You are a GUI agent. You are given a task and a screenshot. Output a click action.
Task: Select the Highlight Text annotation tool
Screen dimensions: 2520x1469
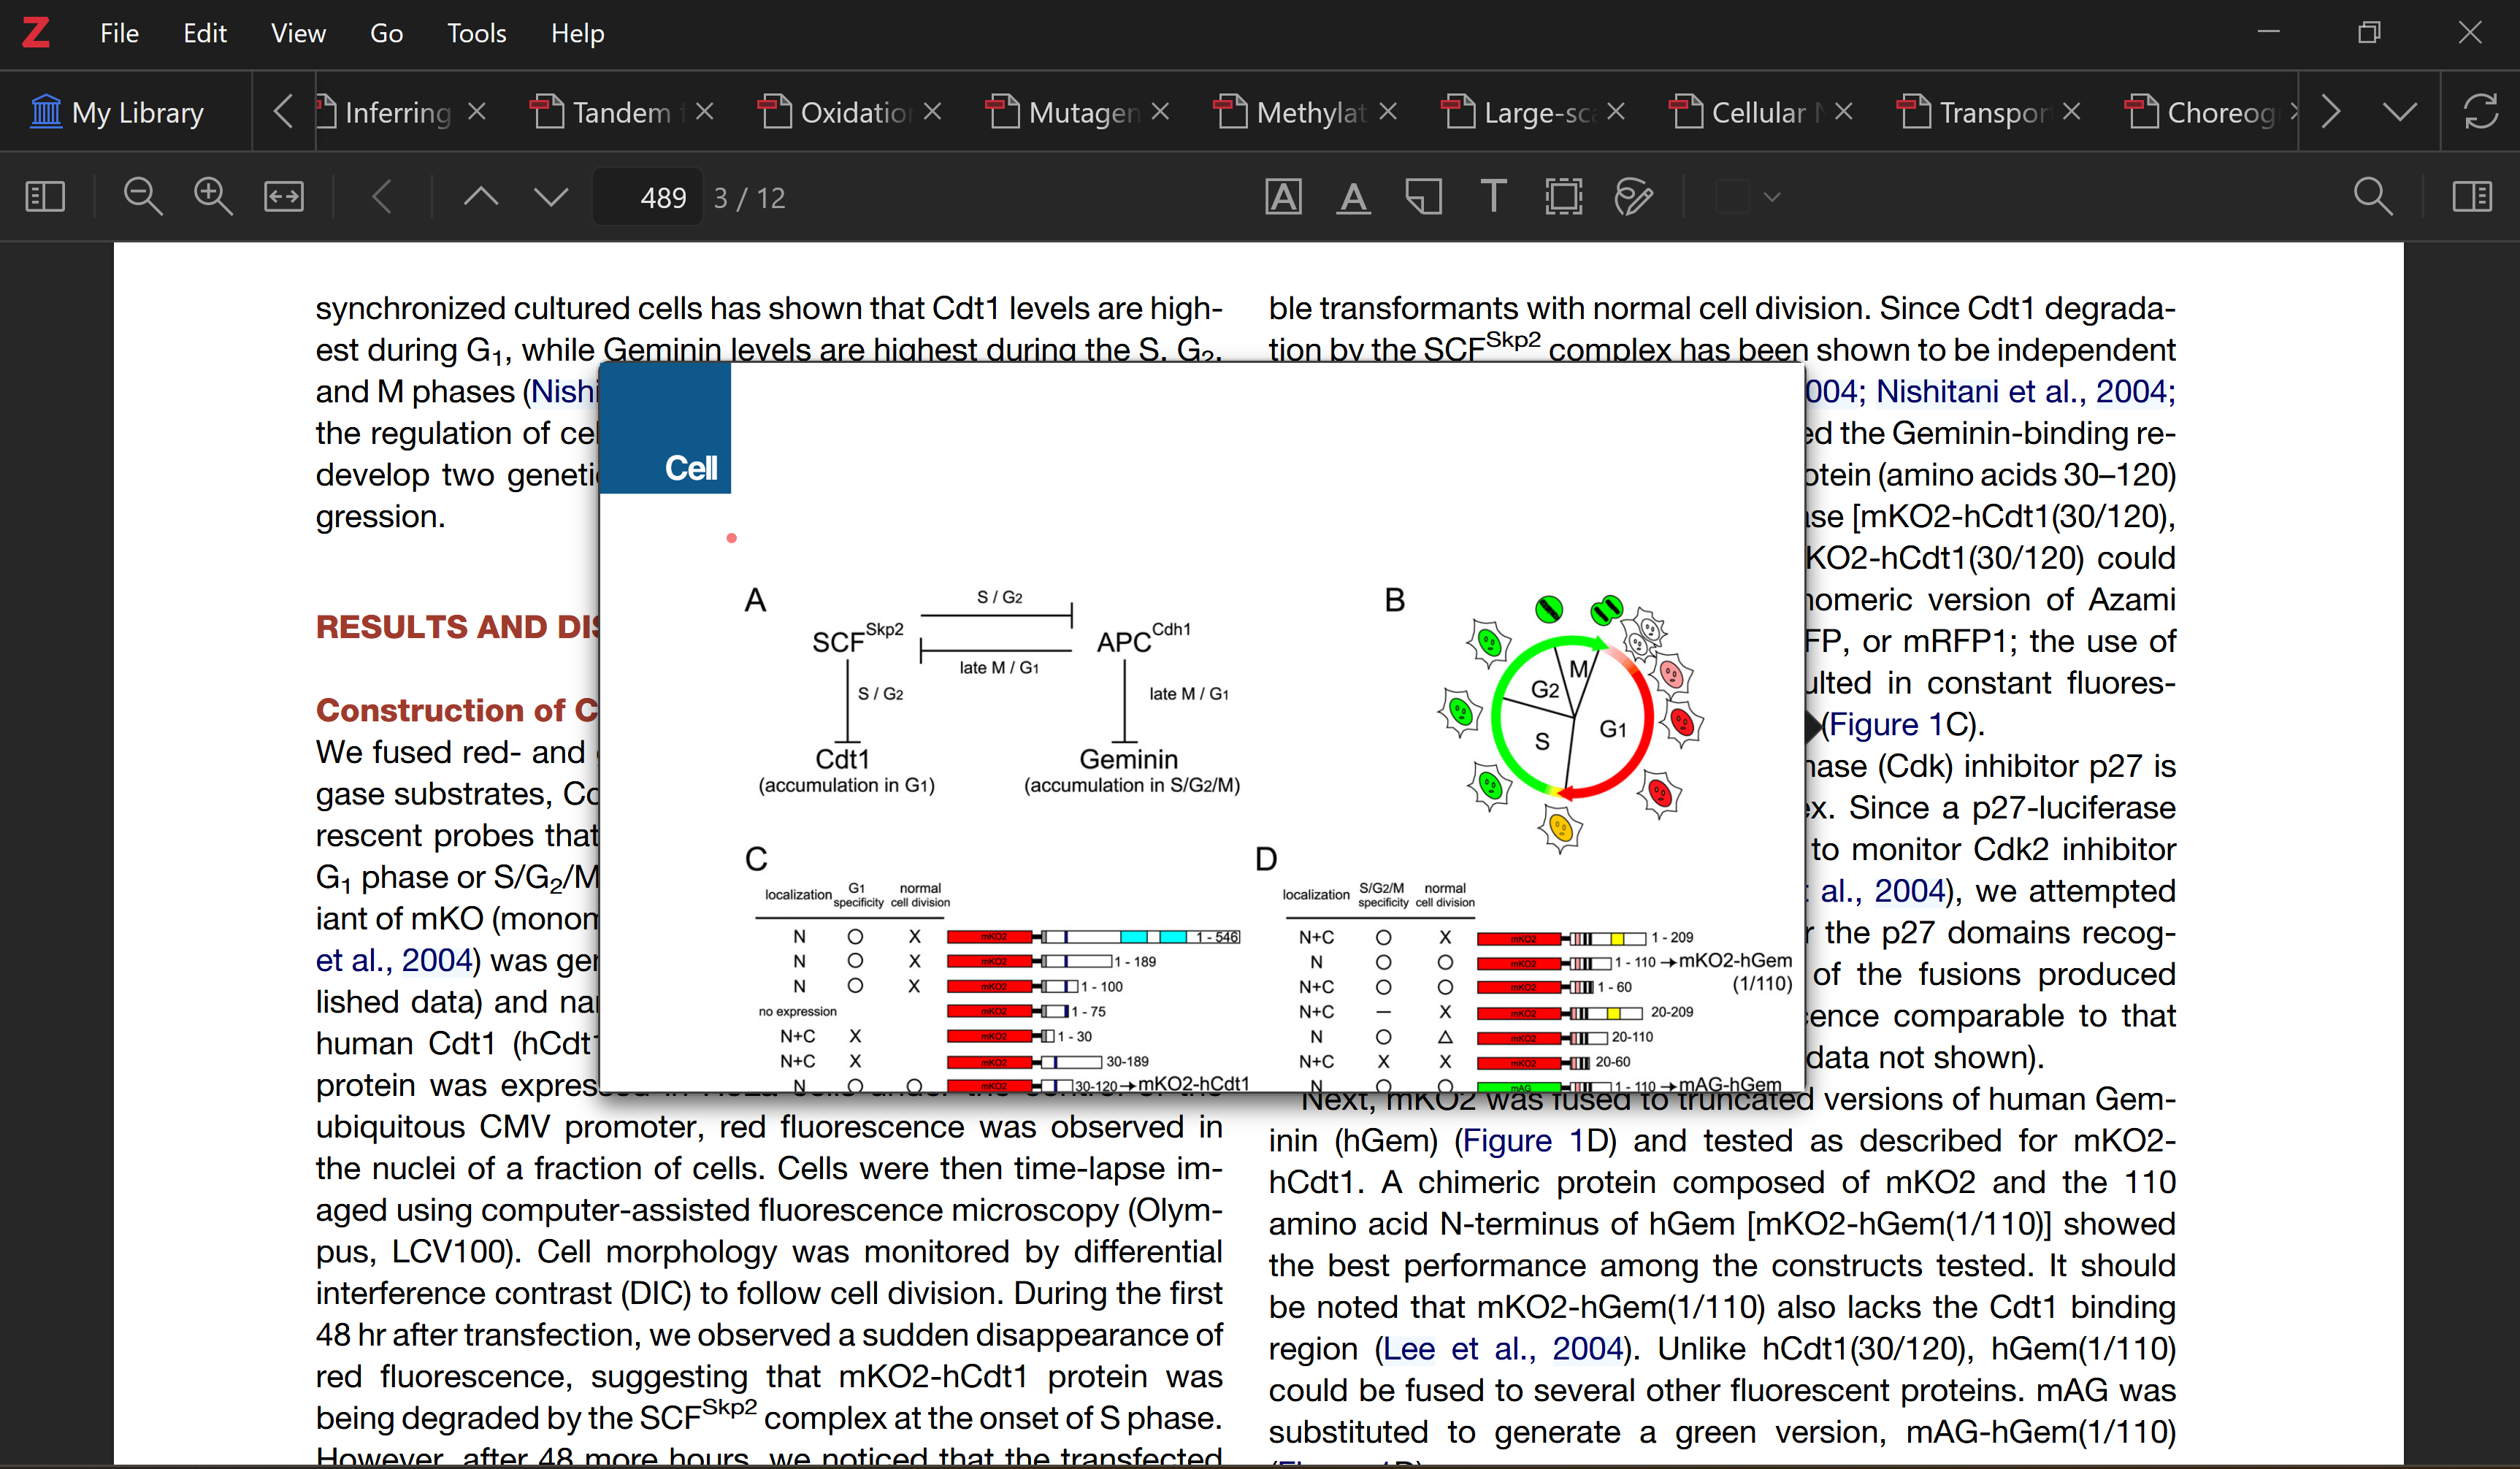(1283, 197)
